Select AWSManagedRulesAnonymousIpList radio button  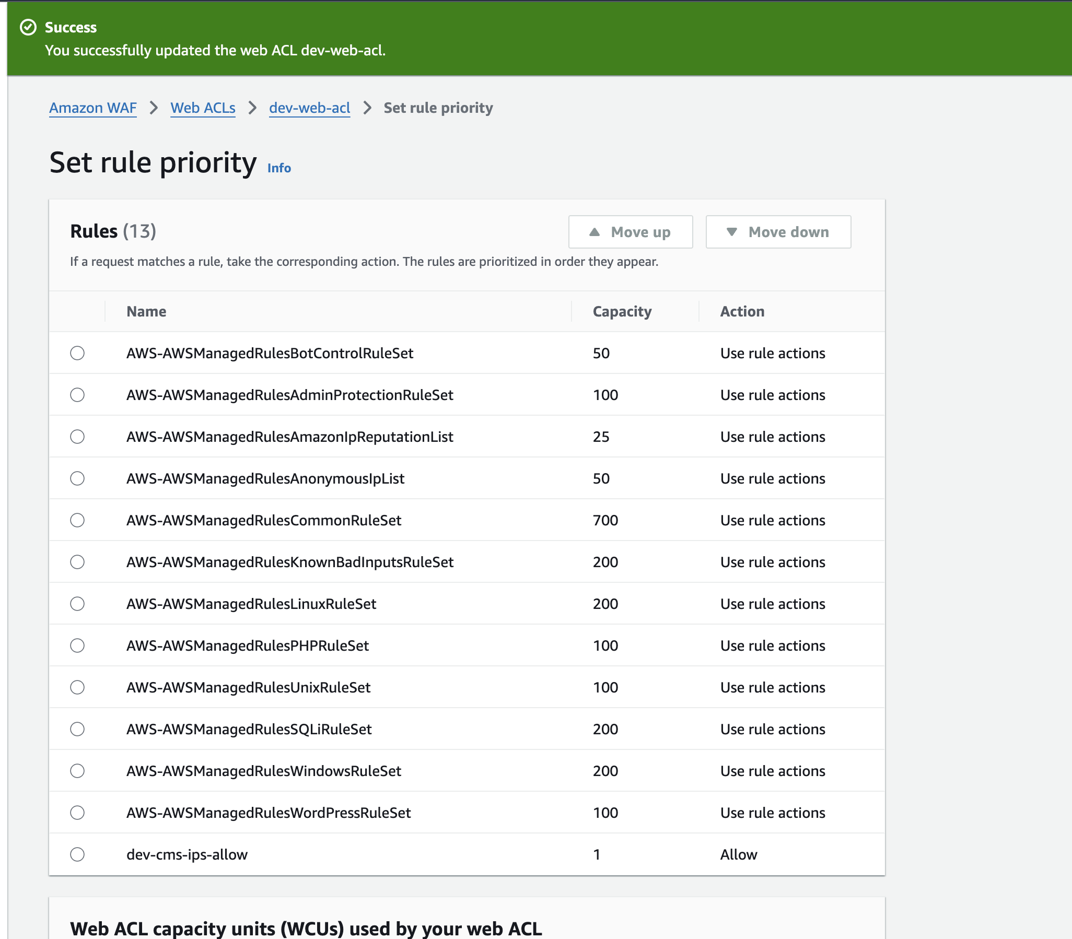(78, 478)
